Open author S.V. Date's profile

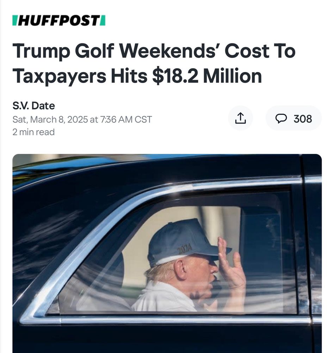(x=34, y=106)
